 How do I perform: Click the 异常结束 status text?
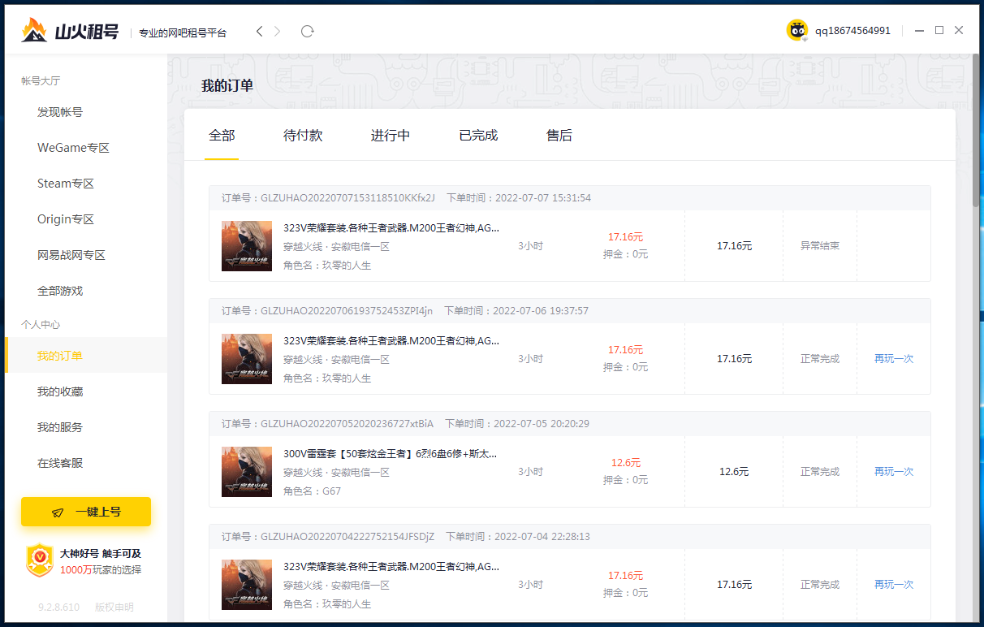(x=820, y=246)
